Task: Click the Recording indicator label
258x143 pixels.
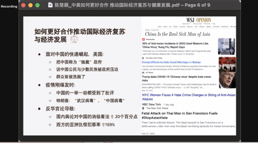Action: [x=9, y=6]
